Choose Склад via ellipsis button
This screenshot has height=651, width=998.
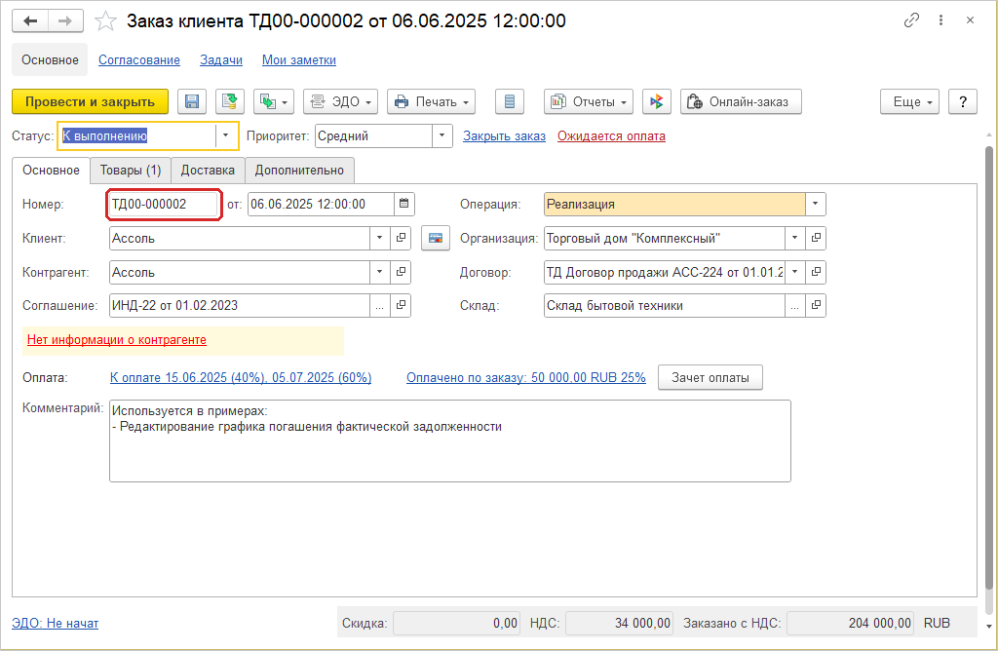click(x=795, y=305)
